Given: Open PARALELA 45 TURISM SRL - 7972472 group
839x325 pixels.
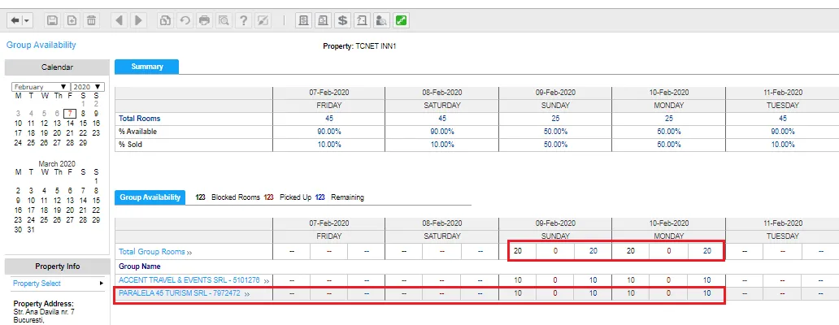Looking at the screenshot, I should tap(179, 293).
